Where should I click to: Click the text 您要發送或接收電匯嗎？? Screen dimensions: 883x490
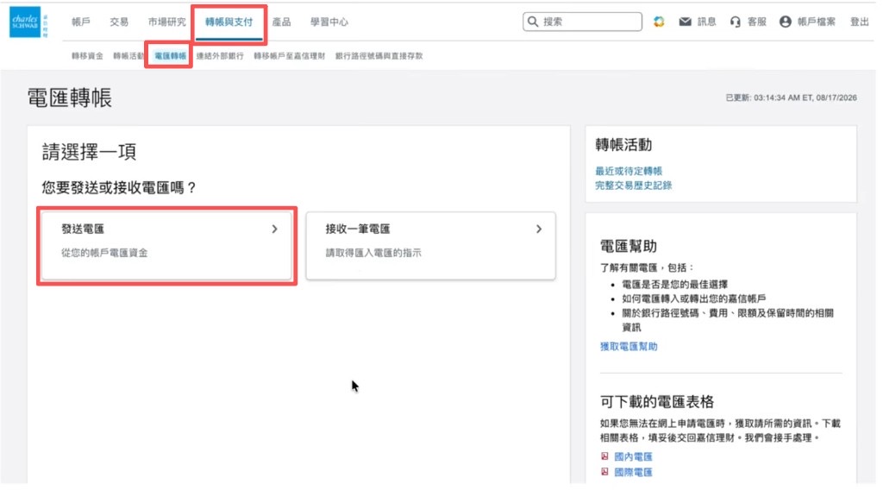coord(119,187)
